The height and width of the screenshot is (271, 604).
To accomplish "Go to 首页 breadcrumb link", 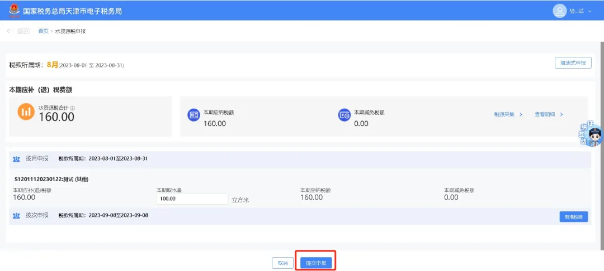I will tap(43, 31).
